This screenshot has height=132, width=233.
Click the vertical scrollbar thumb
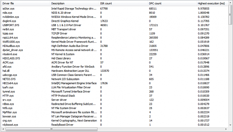coord(230,15)
